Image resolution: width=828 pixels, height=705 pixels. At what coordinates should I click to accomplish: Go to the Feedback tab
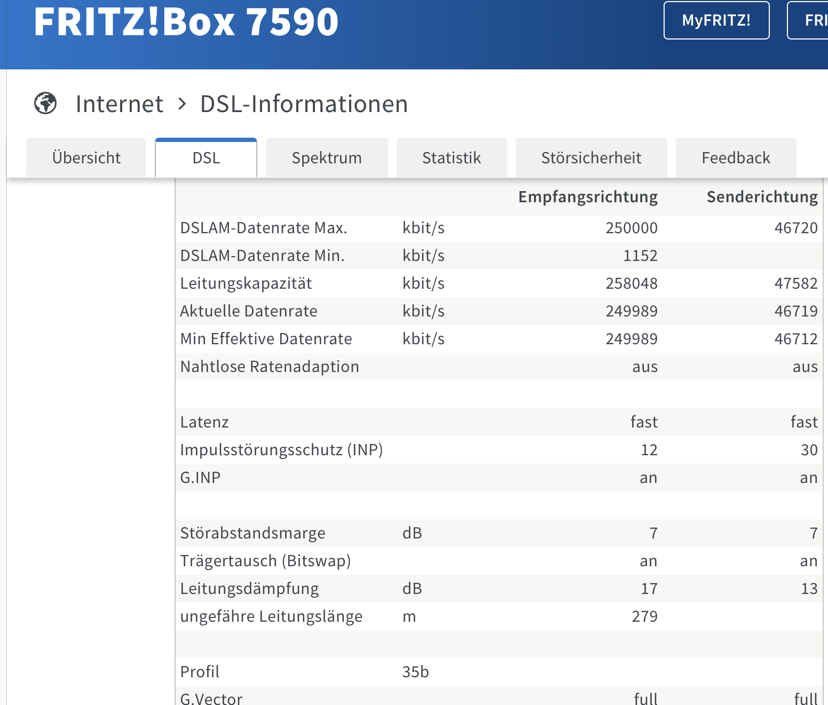[736, 157]
